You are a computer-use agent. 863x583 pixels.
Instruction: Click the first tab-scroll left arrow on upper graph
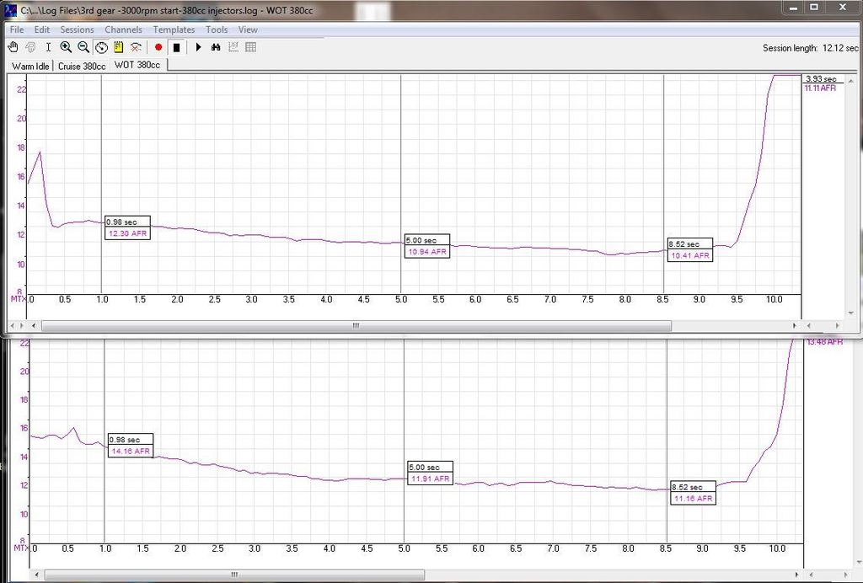pyautogui.click(x=13, y=325)
